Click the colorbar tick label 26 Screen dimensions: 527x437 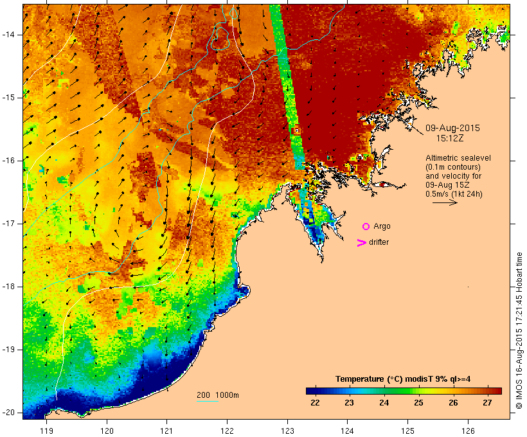453,403
